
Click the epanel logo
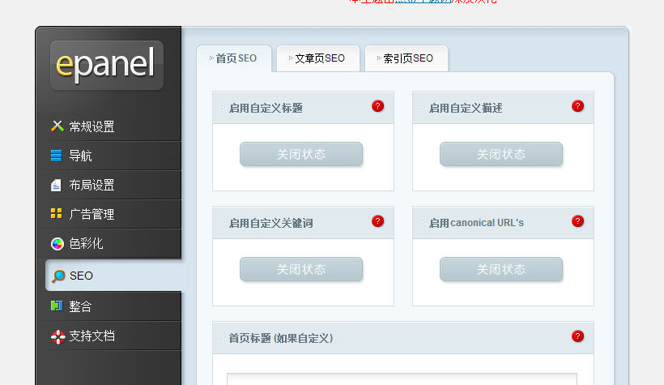point(106,65)
